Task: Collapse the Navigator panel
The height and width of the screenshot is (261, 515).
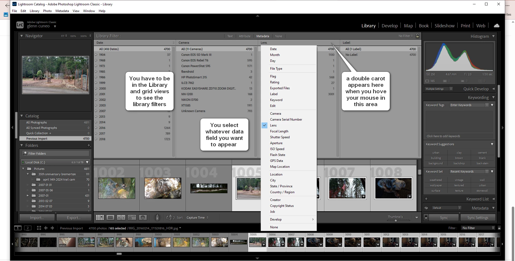Action: [x=22, y=36]
